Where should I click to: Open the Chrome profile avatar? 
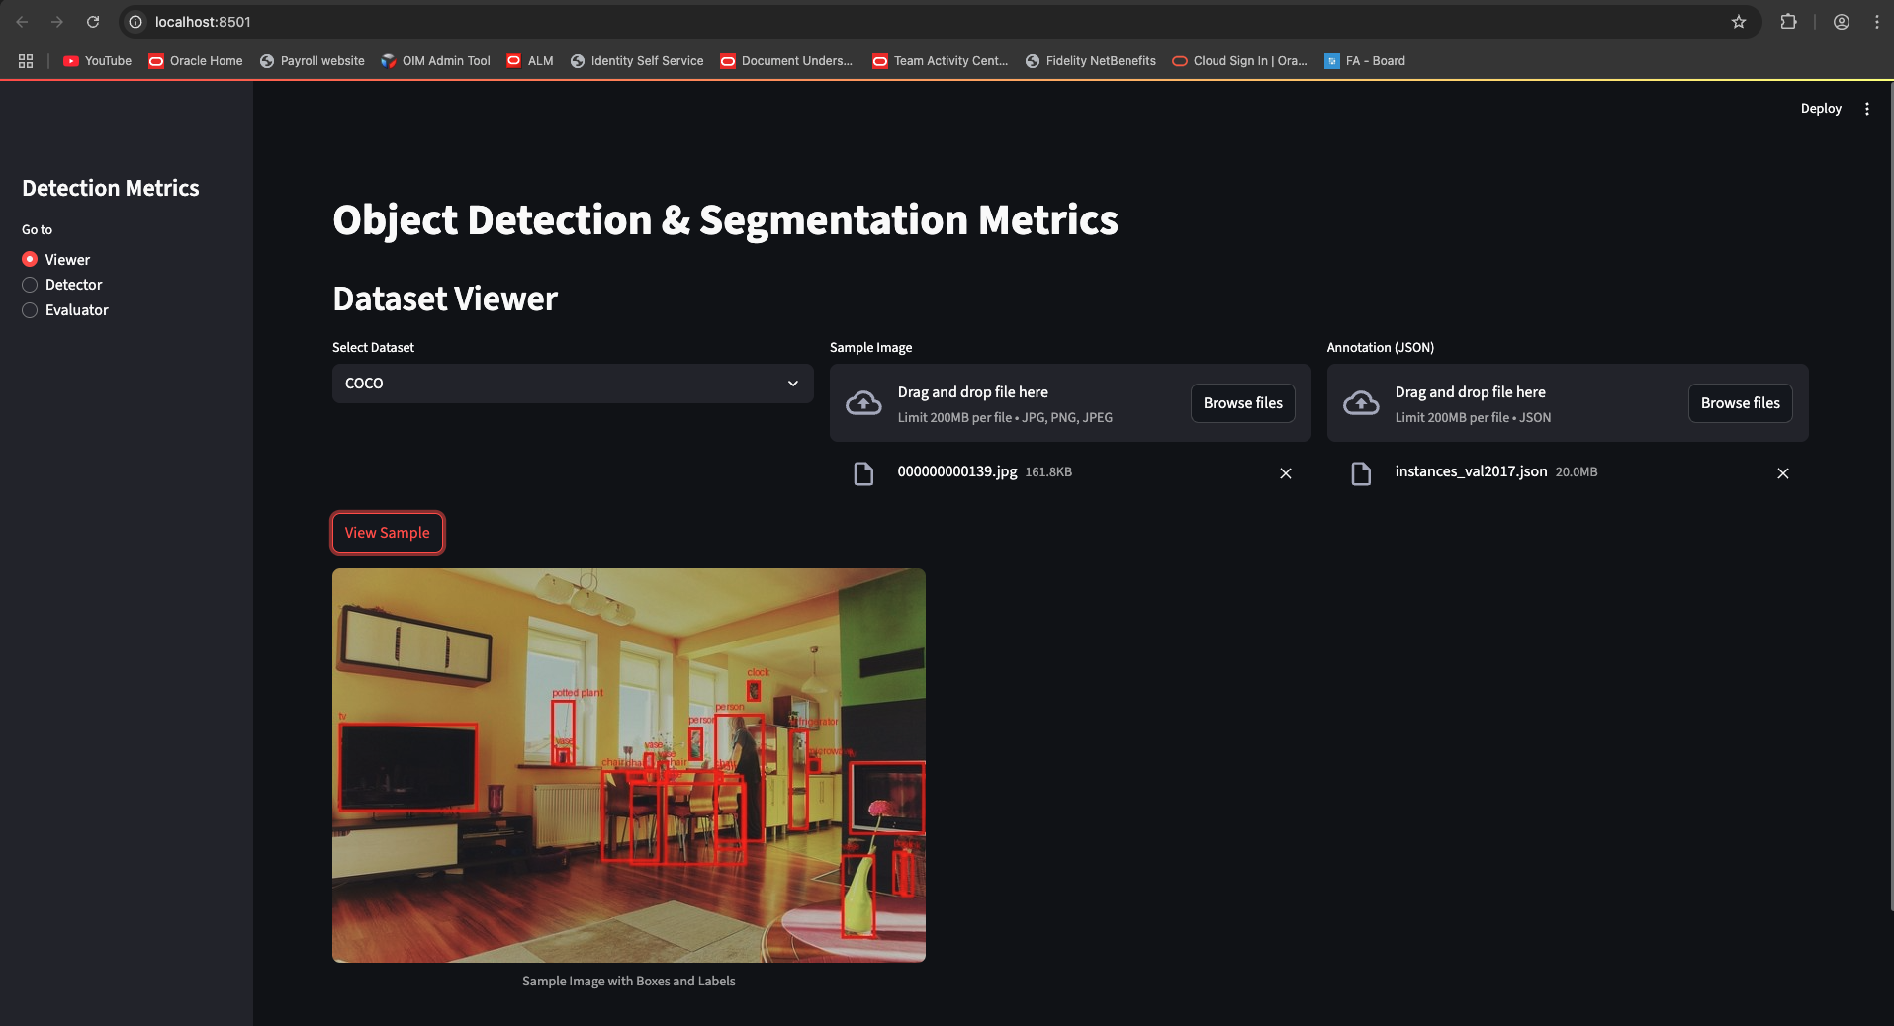tap(1842, 22)
